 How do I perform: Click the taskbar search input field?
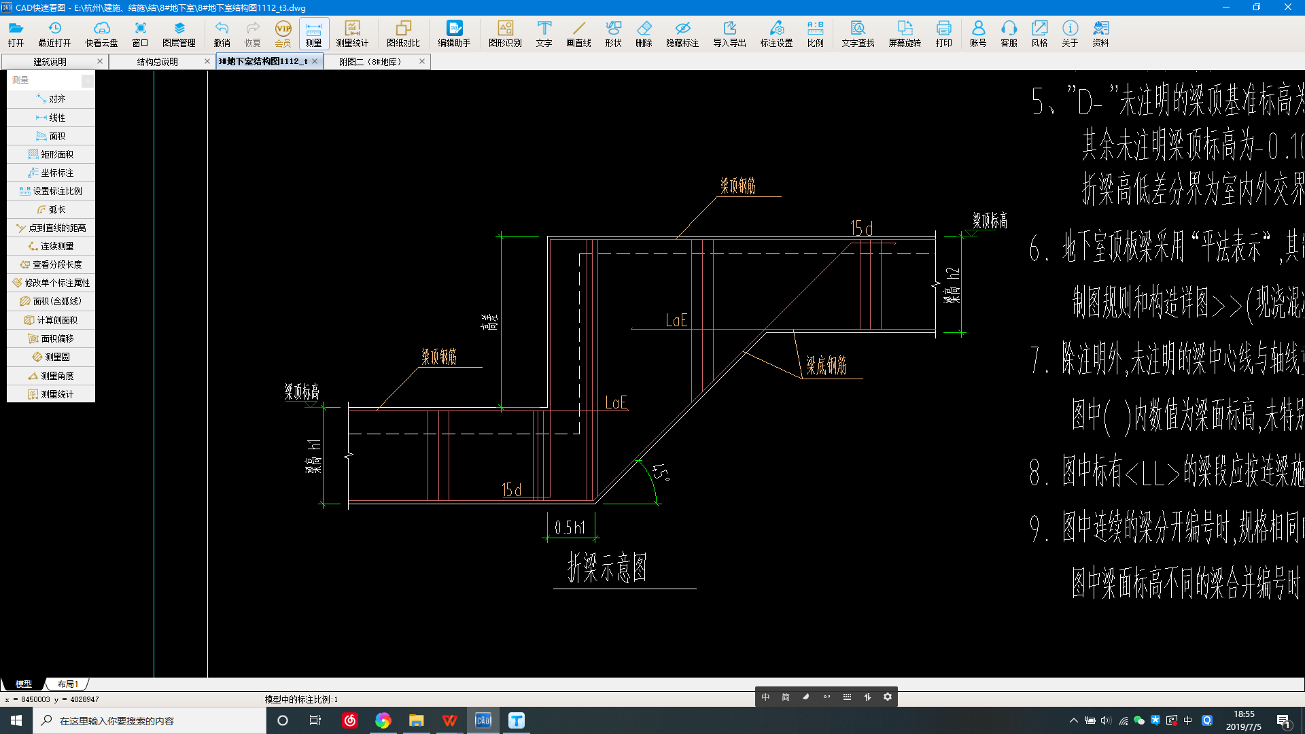(150, 720)
